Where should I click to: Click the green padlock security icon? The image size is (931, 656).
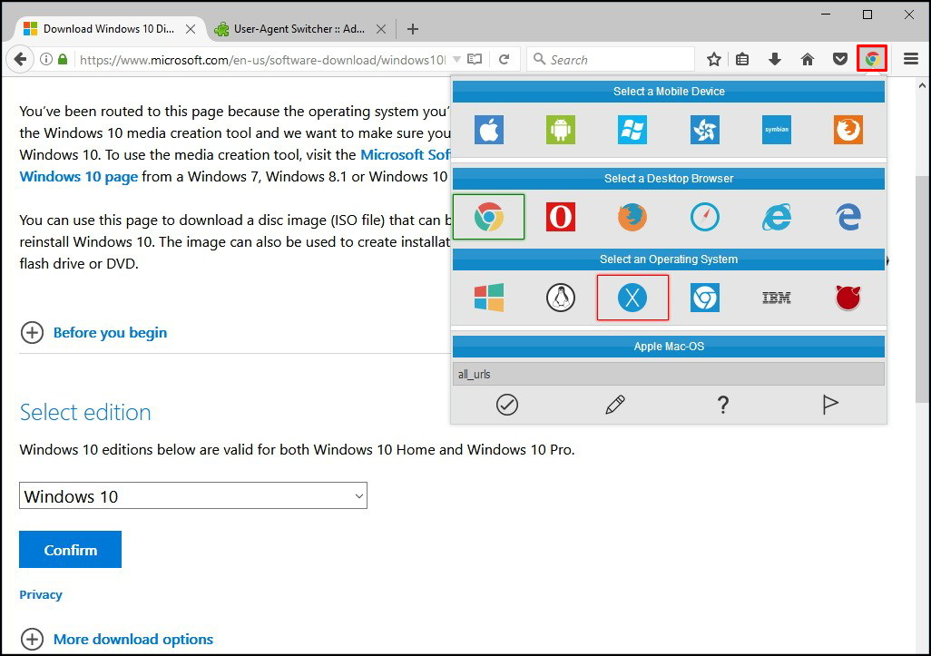(63, 59)
